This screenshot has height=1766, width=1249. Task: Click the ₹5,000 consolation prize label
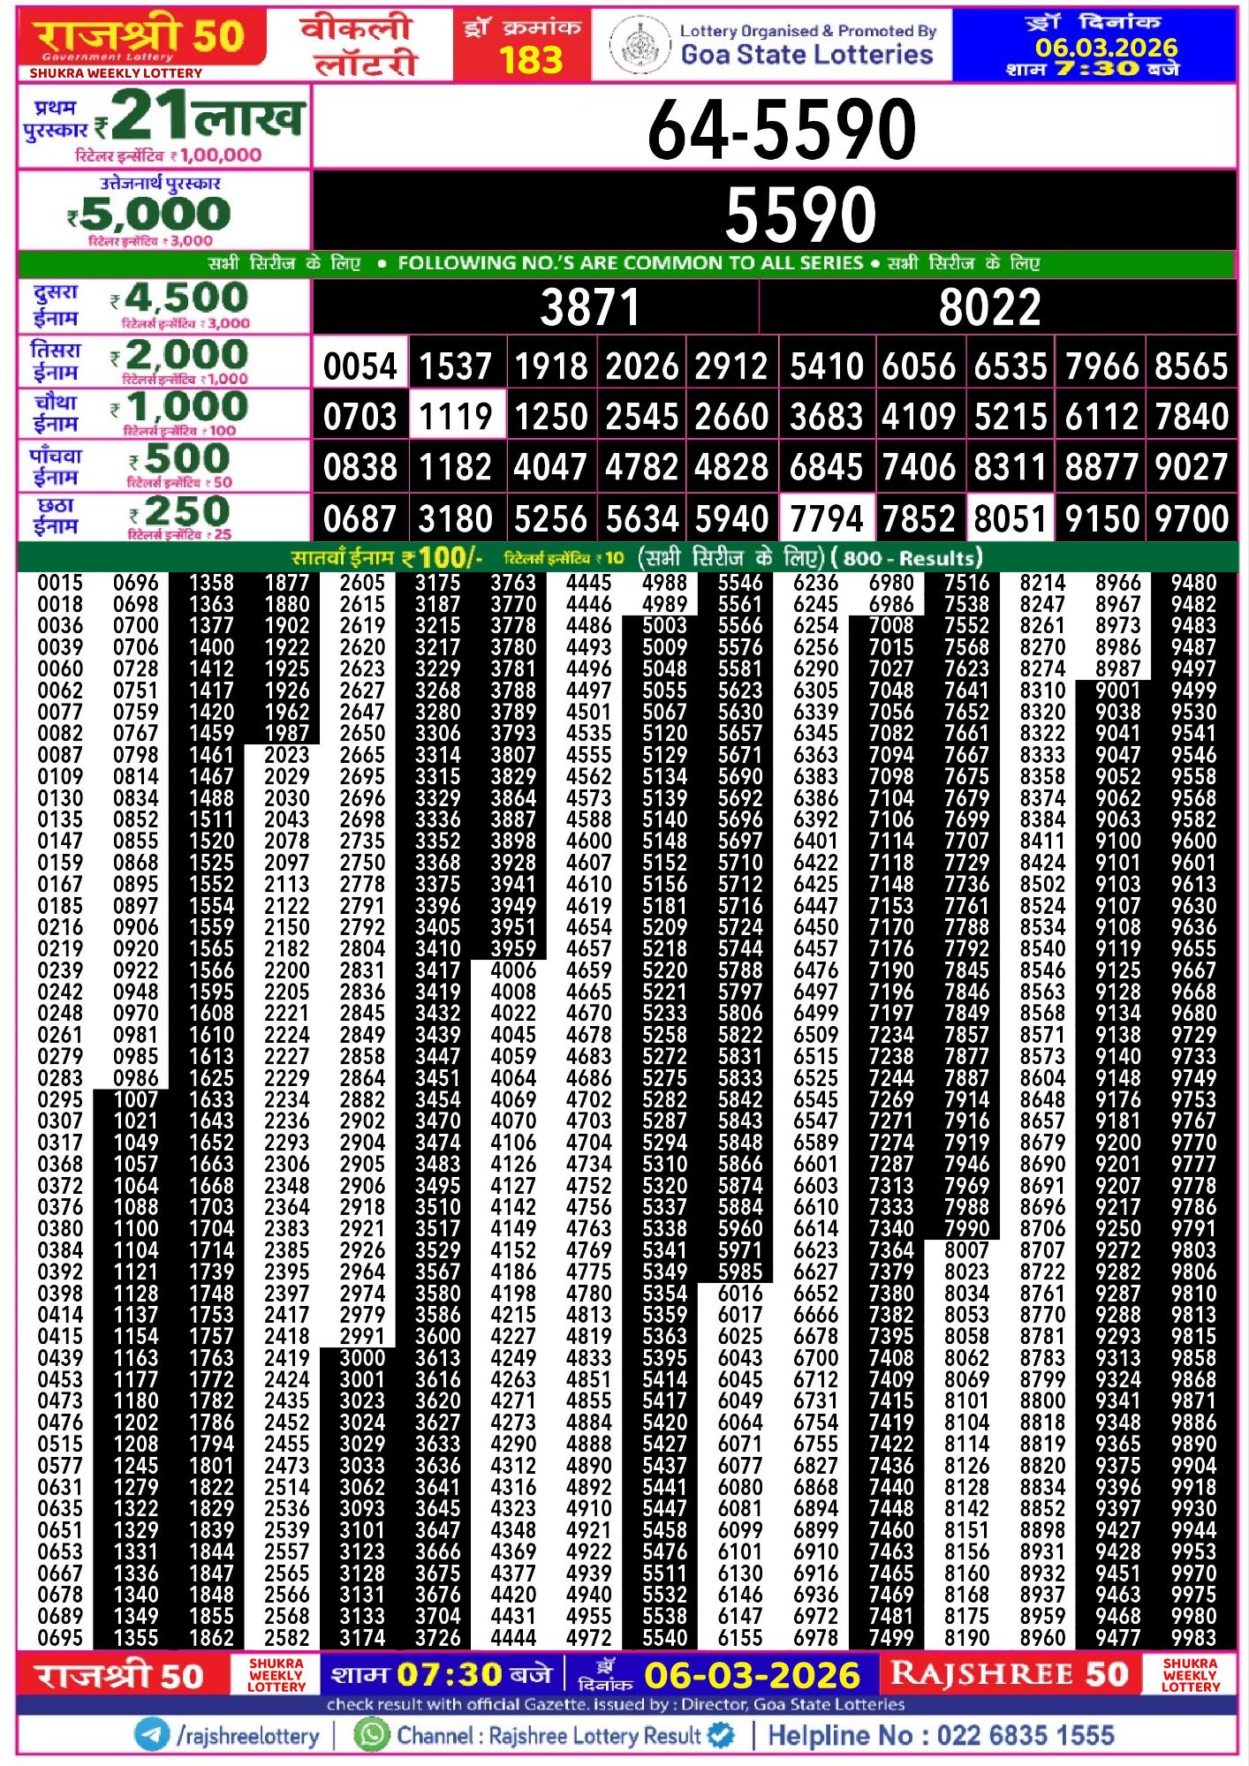pyautogui.click(x=150, y=213)
